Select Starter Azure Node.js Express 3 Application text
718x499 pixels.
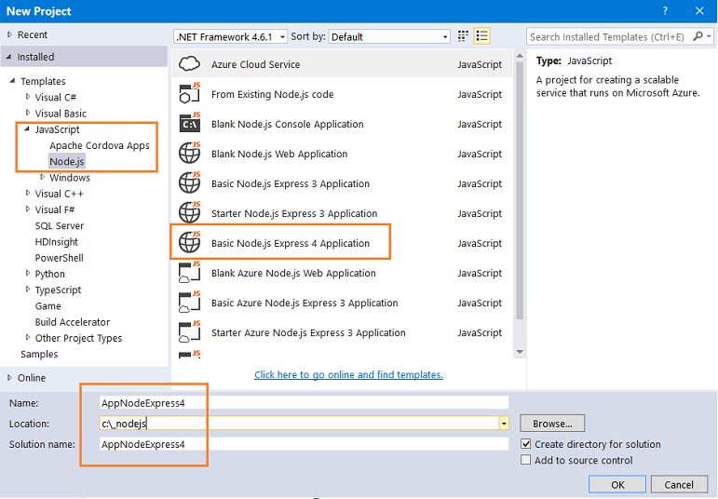308,332
